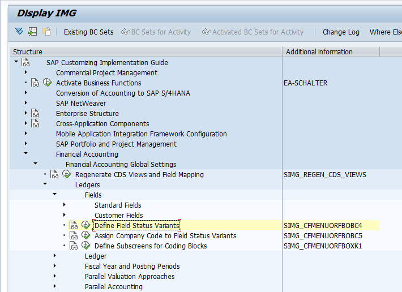Image resolution: width=402 pixels, height=292 pixels.
Task: Collapse the Ledgers node
Action: (x=45, y=184)
